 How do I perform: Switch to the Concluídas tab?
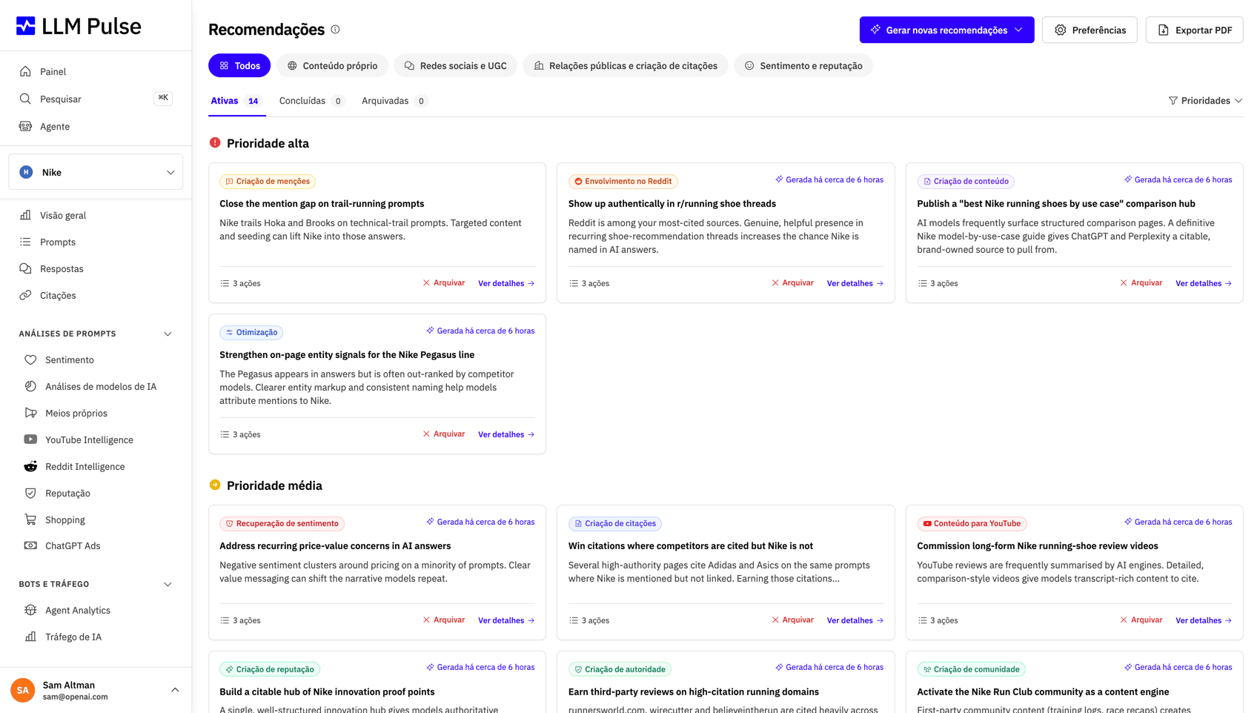[x=311, y=101]
